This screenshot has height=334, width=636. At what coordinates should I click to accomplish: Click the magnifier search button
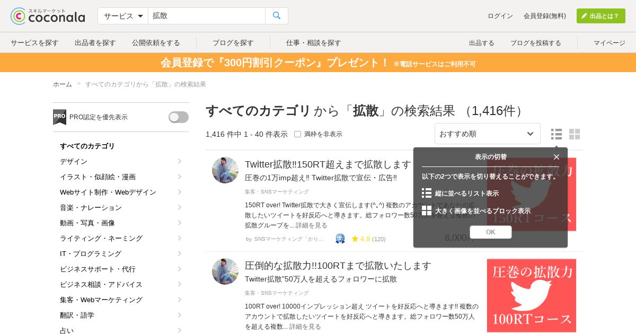coord(277,16)
